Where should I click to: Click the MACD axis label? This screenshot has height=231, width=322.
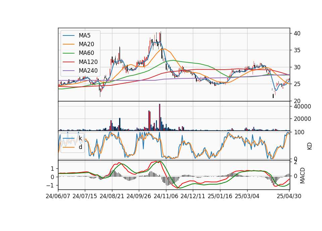pos(303,175)
